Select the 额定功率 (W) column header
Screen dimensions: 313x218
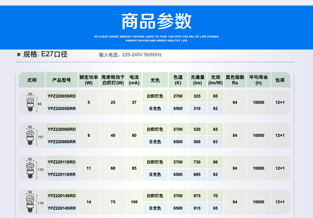(x=89, y=80)
